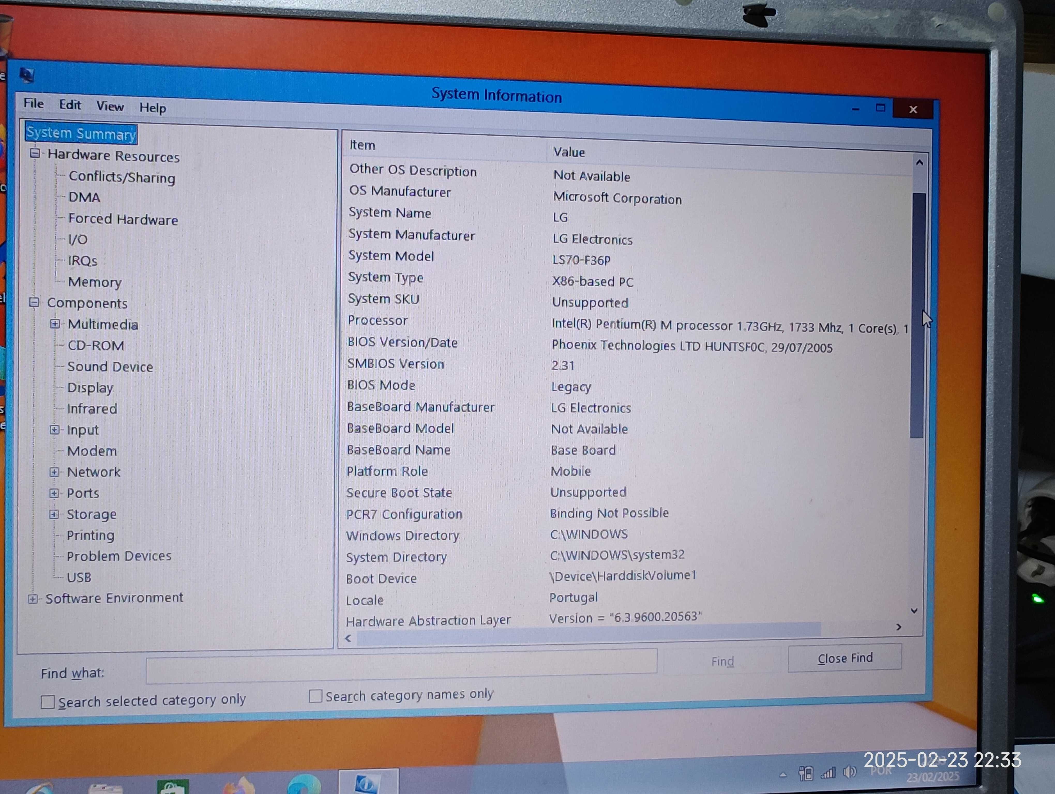Open the View menu

(110, 106)
